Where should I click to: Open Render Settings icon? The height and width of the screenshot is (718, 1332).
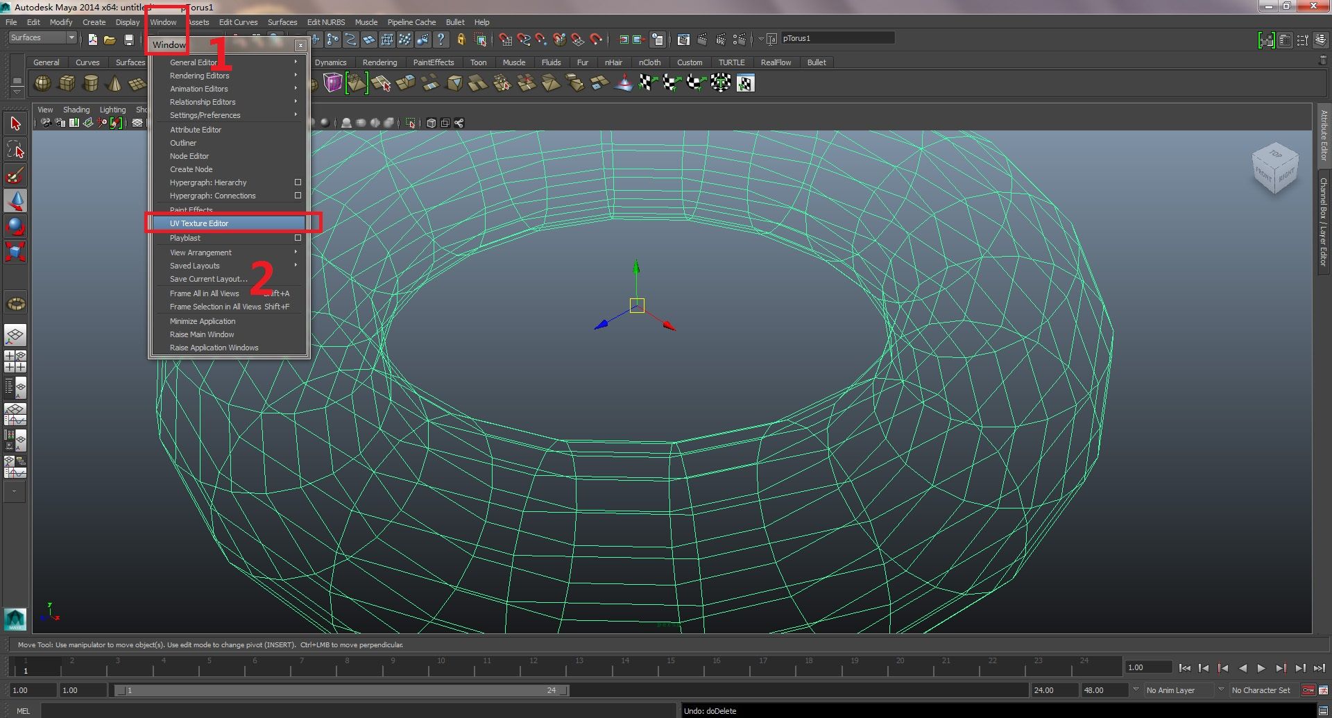click(740, 40)
